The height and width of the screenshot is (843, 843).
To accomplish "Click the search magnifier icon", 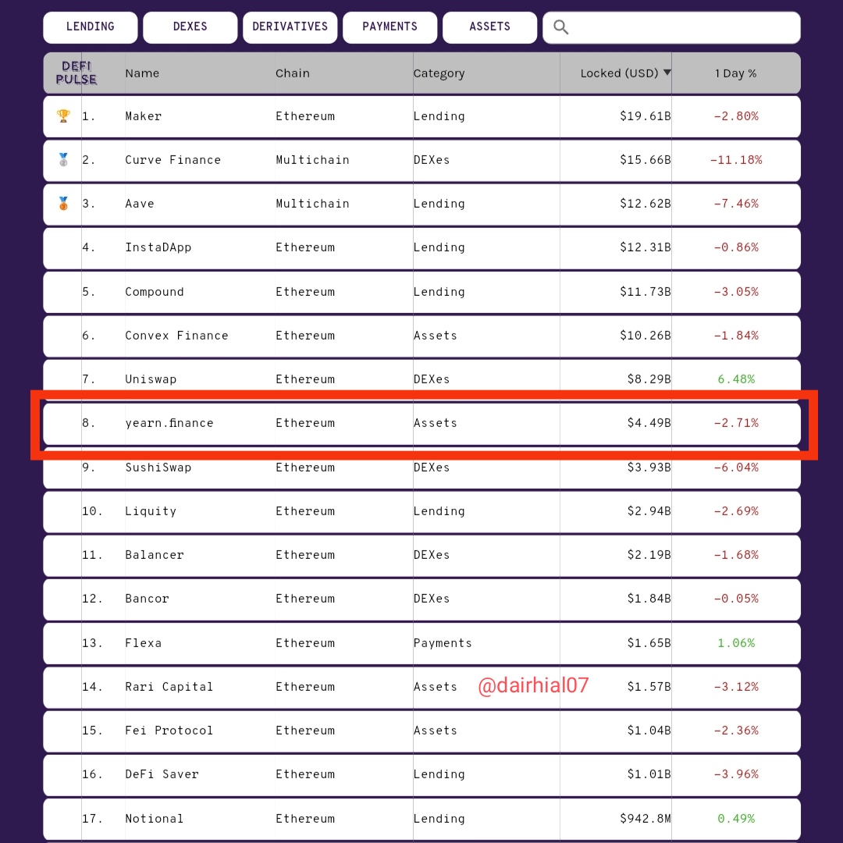I will 560,27.
